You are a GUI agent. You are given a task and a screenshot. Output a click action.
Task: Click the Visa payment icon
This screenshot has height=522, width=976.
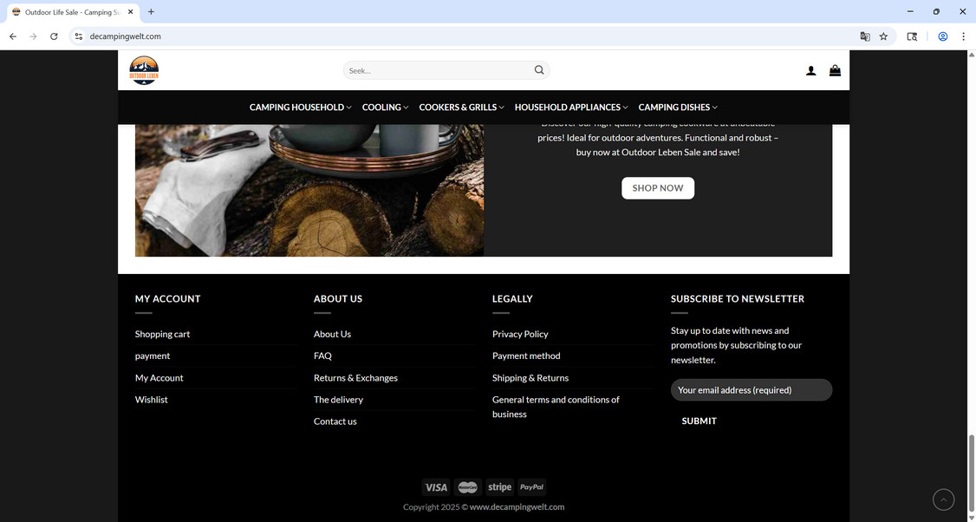click(x=436, y=486)
